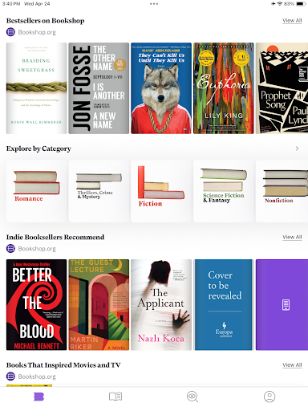Open the search eye-magnifier tab icon

[x=192, y=397]
